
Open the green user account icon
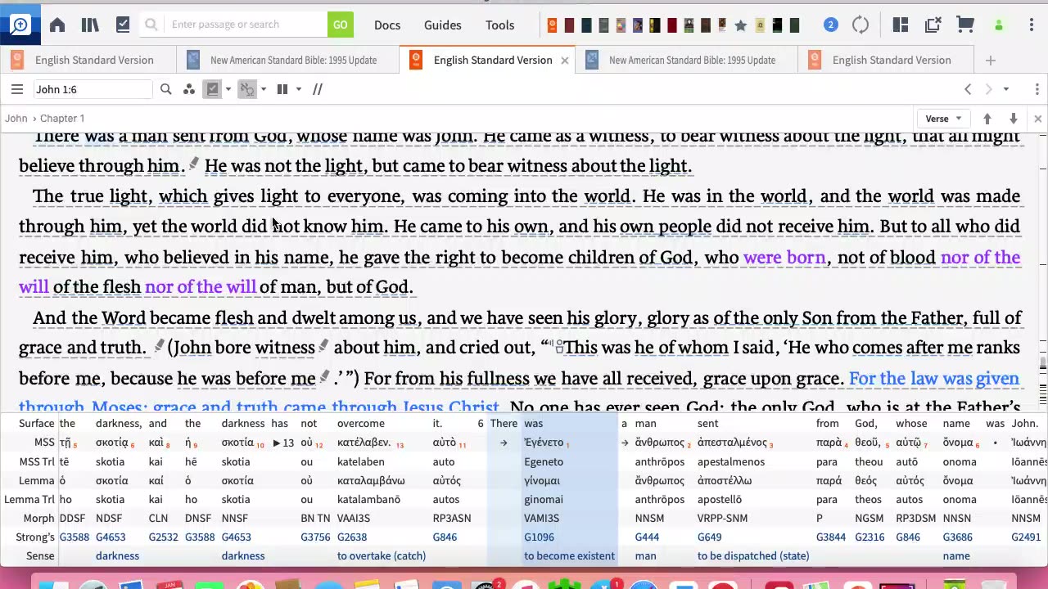coord(998,25)
